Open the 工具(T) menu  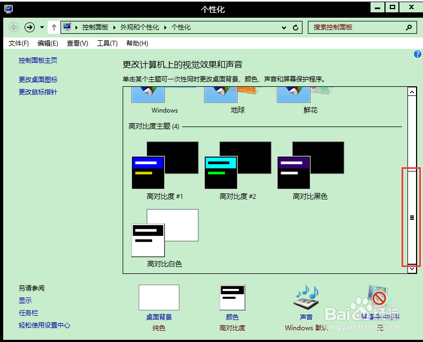click(x=107, y=43)
